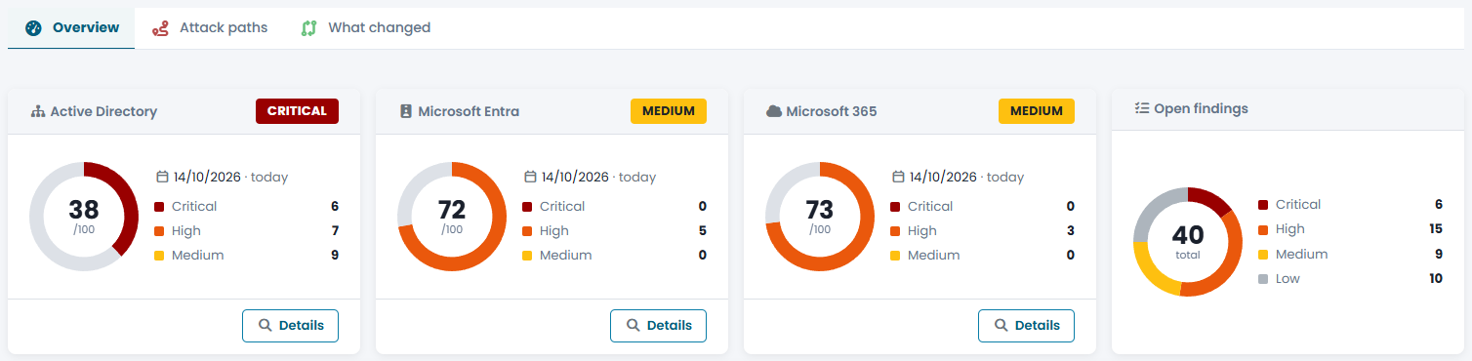
Task: Click the Medium swatch in Active Directory legend
Action: point(160,256)
